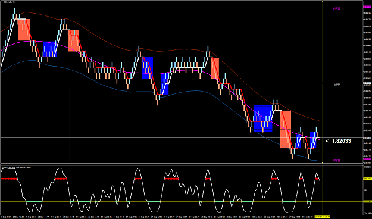Click the yellow date label on time axis
The width and height of the screenshot is (372, 219).
click(323, 217)
